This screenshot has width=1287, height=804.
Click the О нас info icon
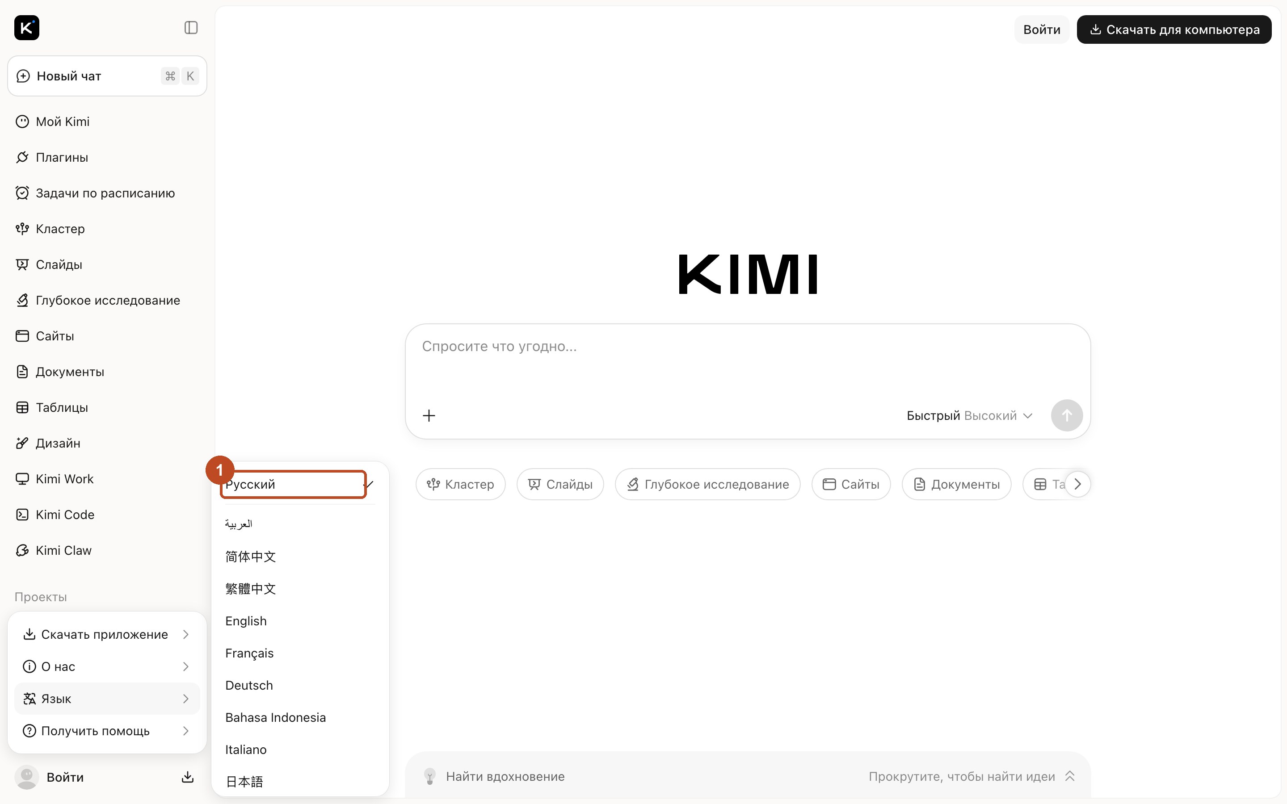click(30, 667)
